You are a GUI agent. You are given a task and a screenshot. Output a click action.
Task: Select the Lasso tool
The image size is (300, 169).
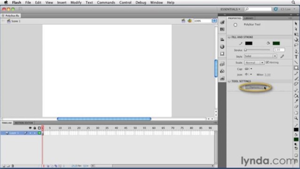click(x=296, y=45)
